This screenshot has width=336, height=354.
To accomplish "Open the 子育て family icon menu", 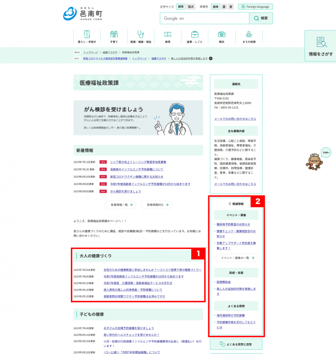I will point(114,36).
